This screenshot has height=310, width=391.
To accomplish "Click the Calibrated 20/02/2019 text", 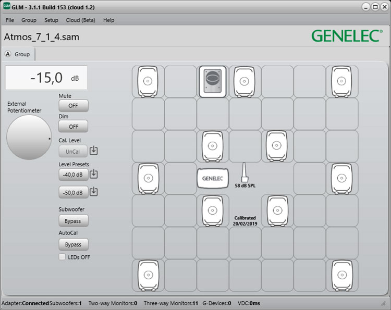I will (x=245, y=221).
